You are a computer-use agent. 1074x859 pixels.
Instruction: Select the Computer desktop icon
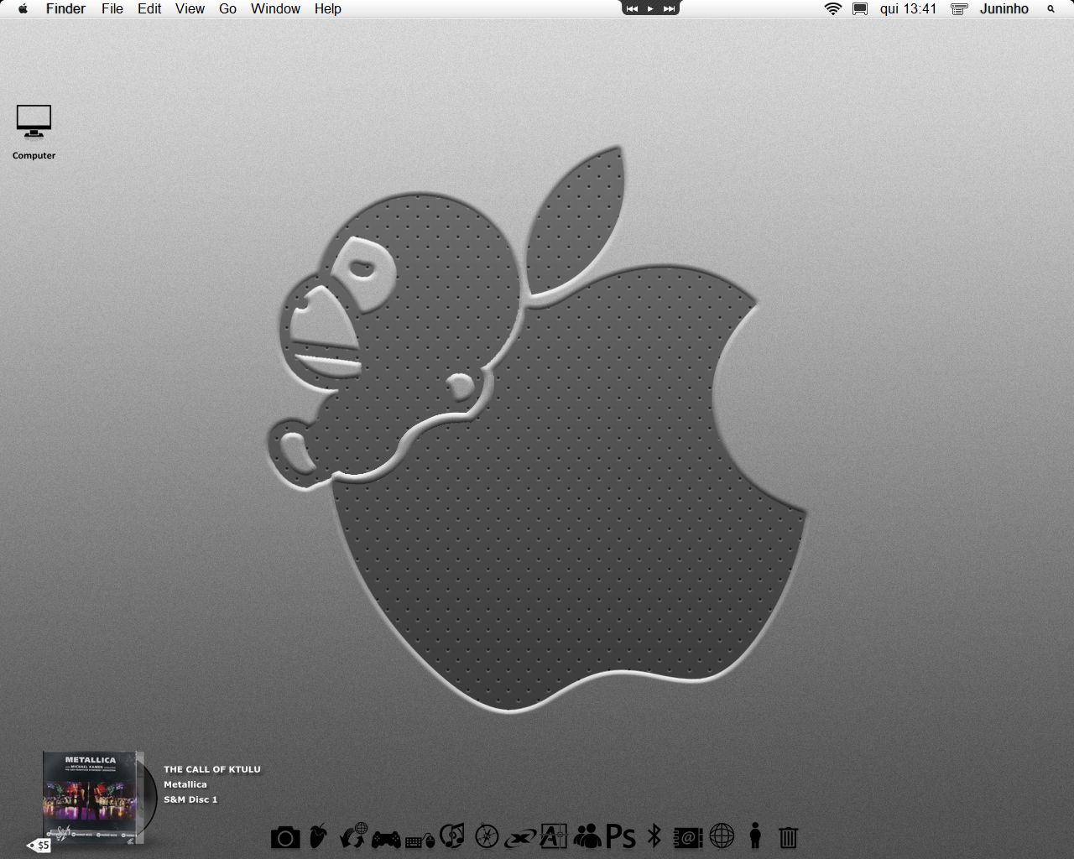pyautogui.click(x=34, y=132)
